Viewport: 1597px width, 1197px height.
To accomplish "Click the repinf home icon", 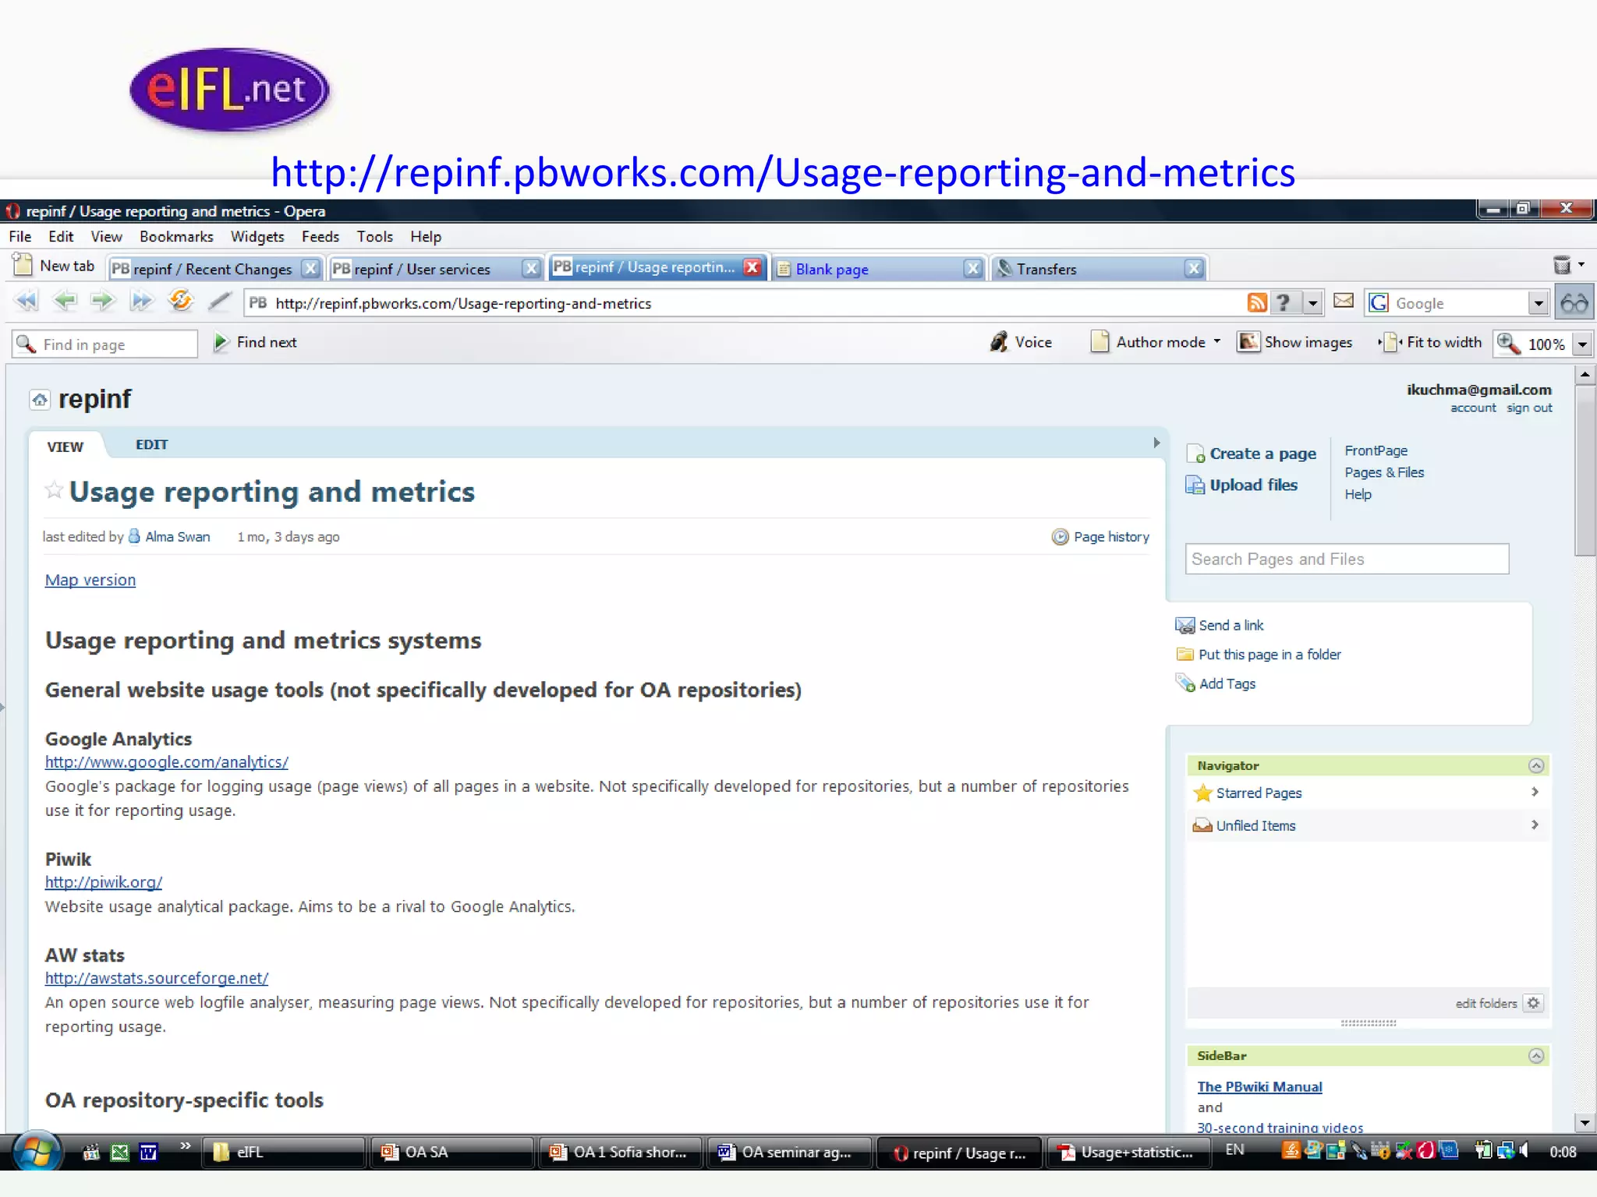I will point(40,400).
